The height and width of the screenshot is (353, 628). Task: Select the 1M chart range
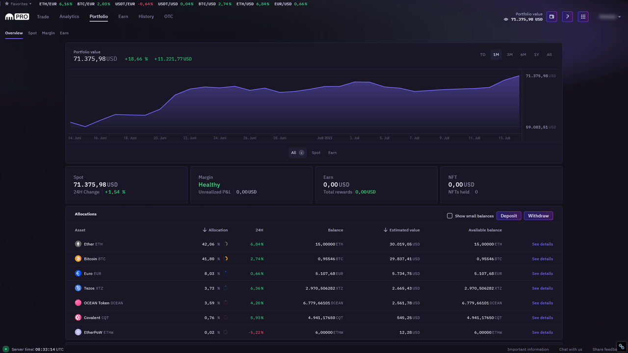click(496, 54)
